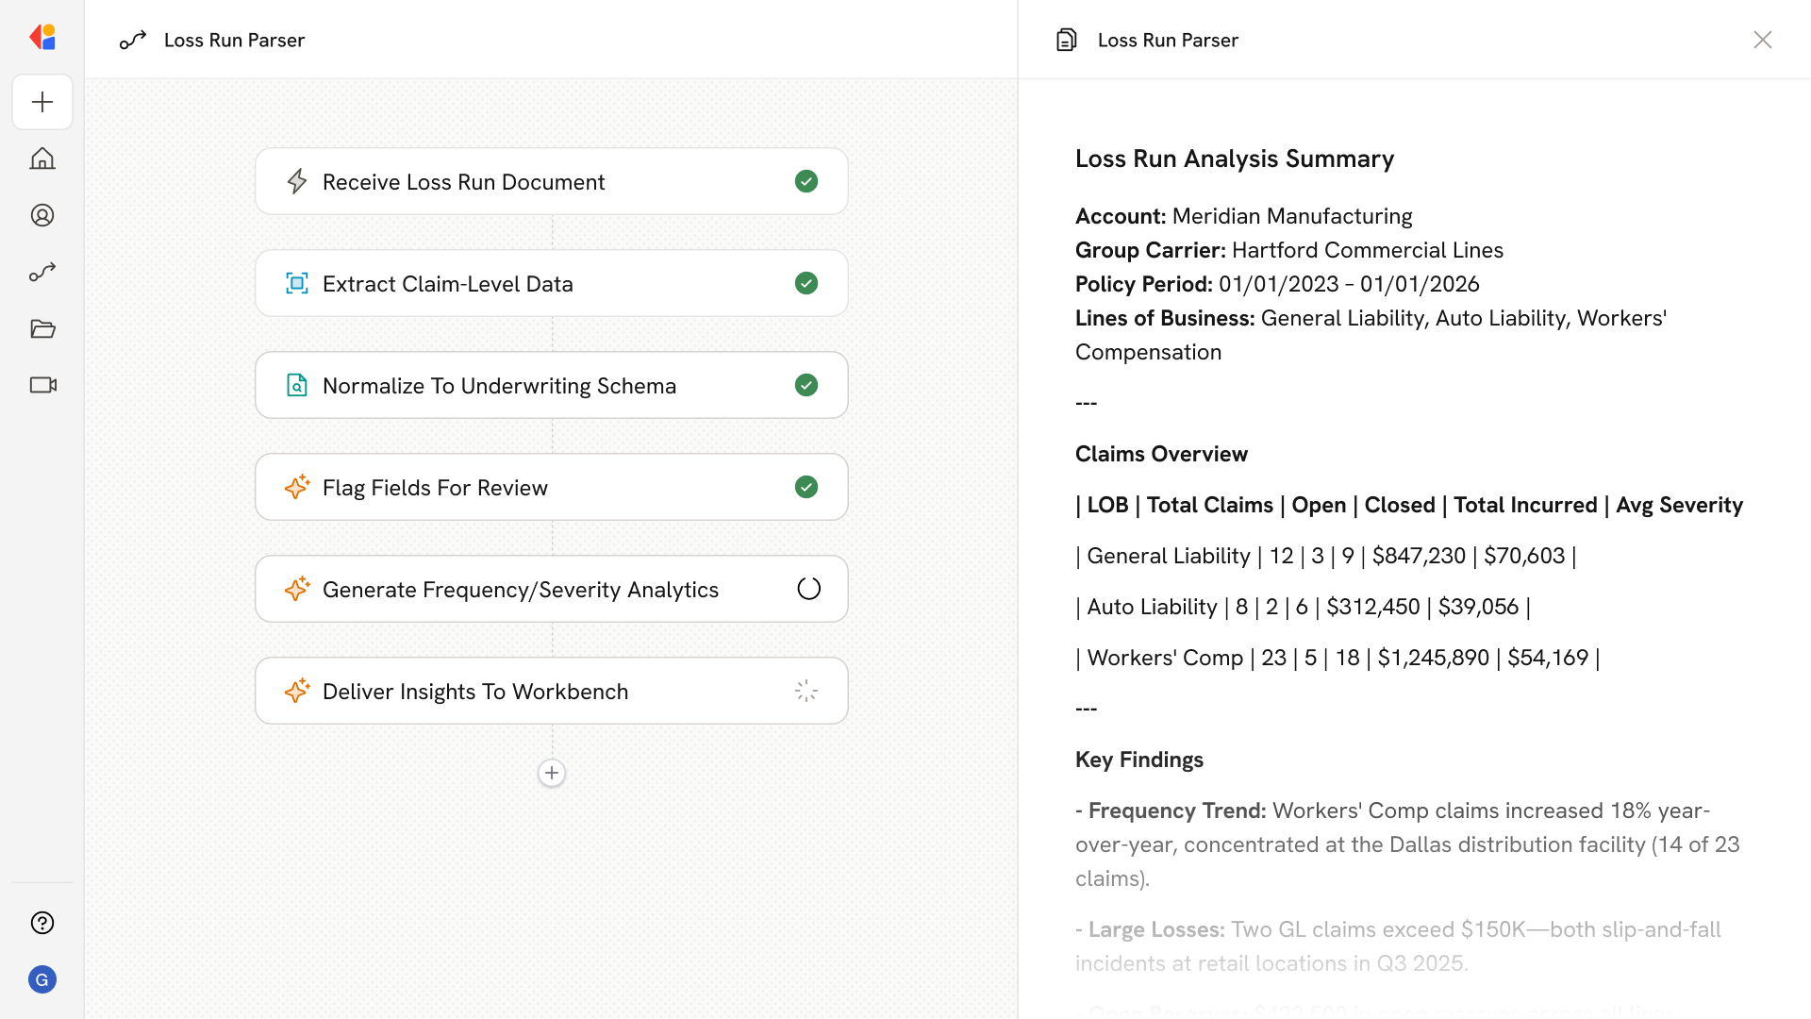
Task: Open the Home icon in sidebar
Action: 42,159
